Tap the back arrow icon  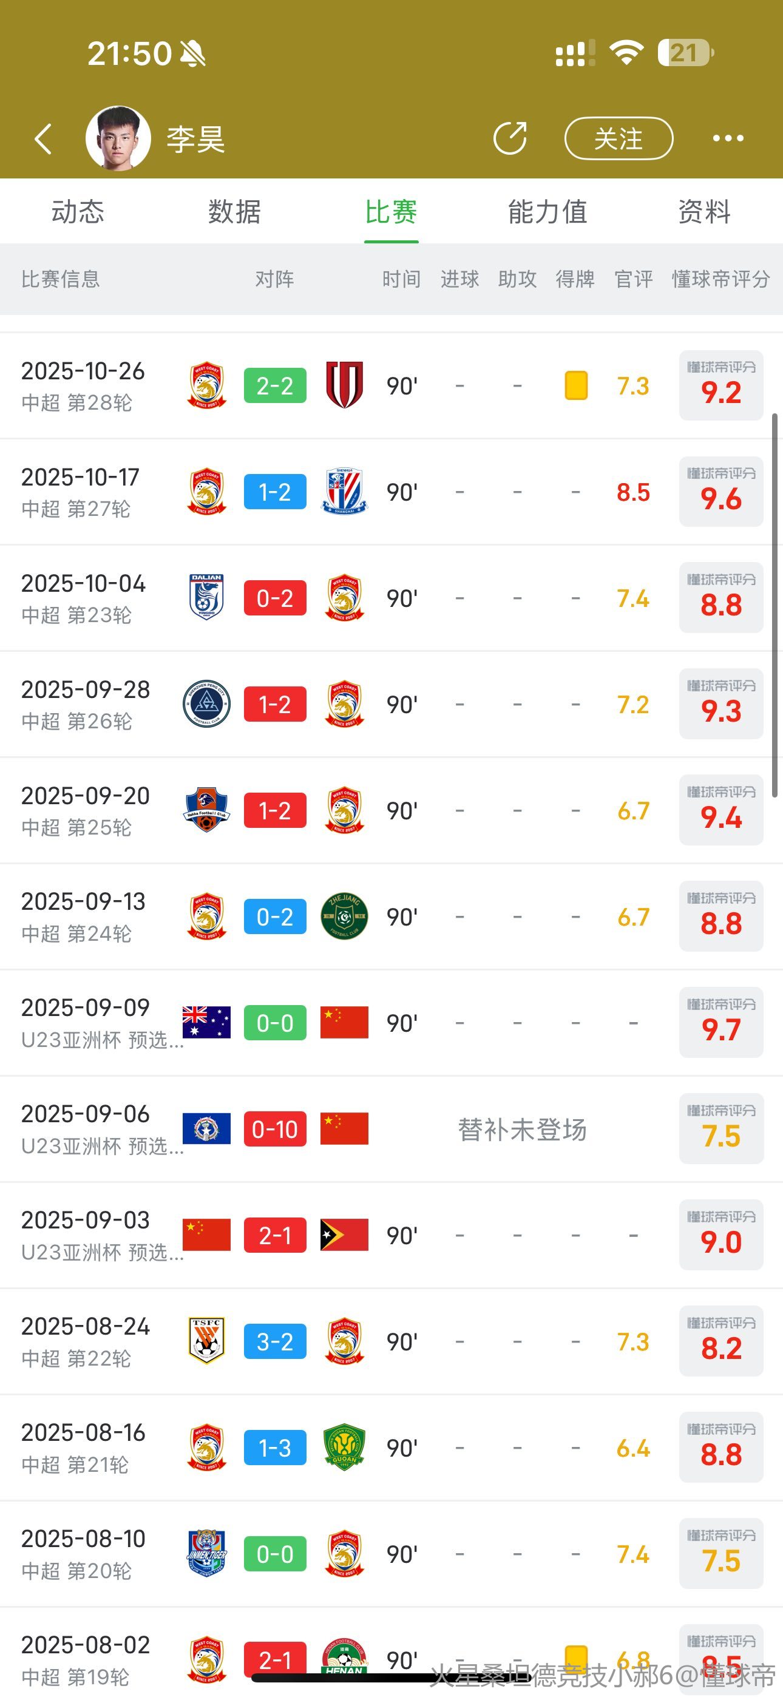pyautogui.click(x=44, y=139)
